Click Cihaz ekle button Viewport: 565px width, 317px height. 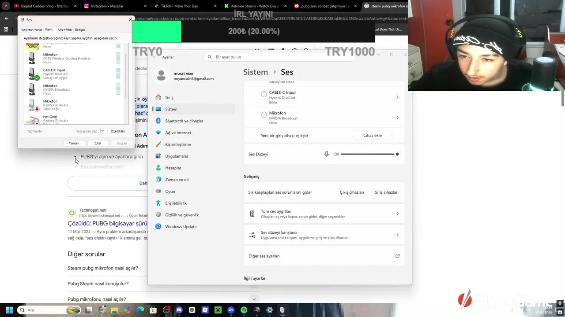point(373,135)
